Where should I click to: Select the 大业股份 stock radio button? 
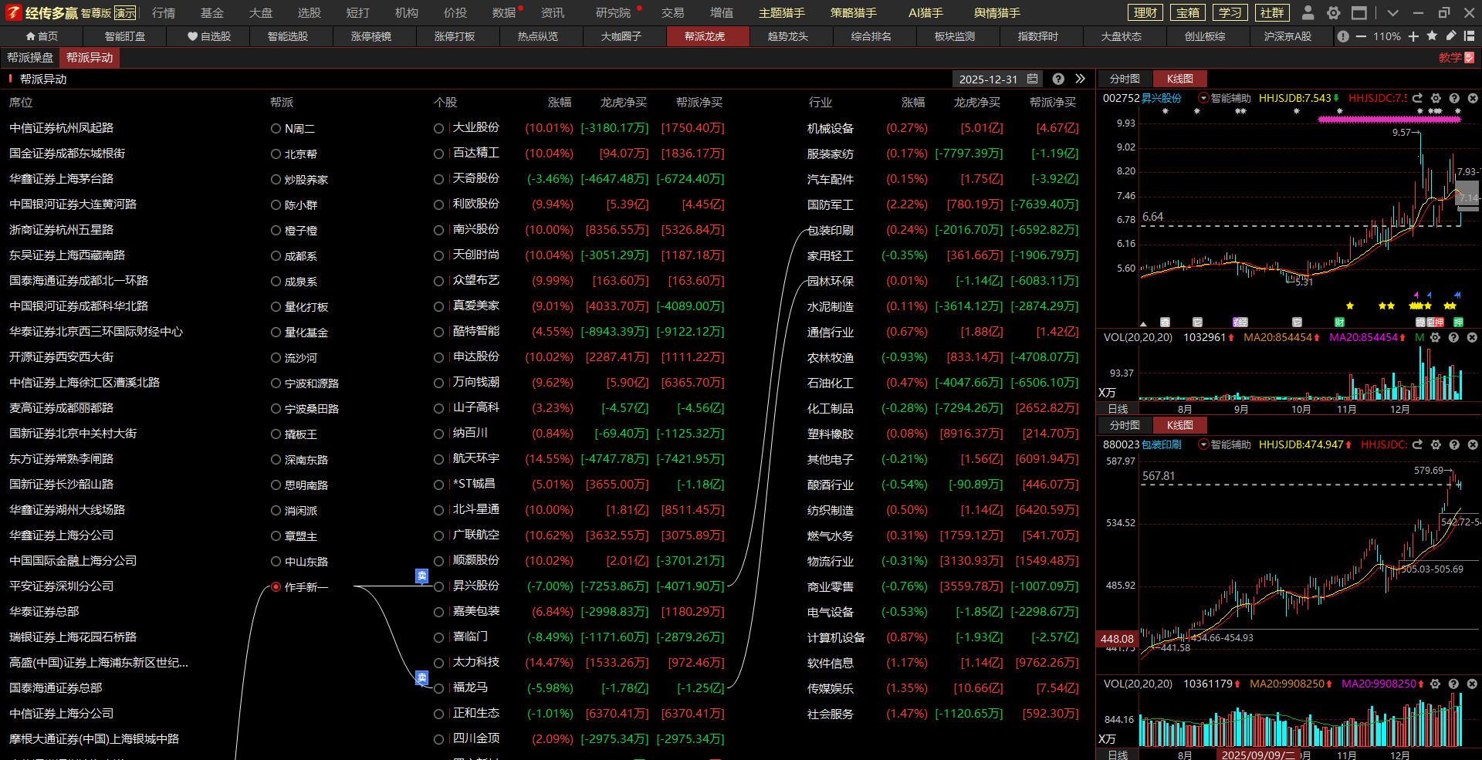click(438, 129)
